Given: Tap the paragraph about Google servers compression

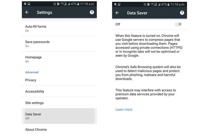Looking at the screenshot, I should point(149,46).
